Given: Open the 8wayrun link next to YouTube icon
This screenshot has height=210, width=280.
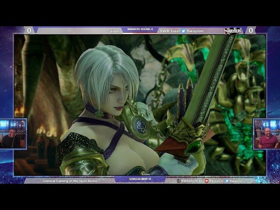Looking at the screenshot, I should click(216, 181).
